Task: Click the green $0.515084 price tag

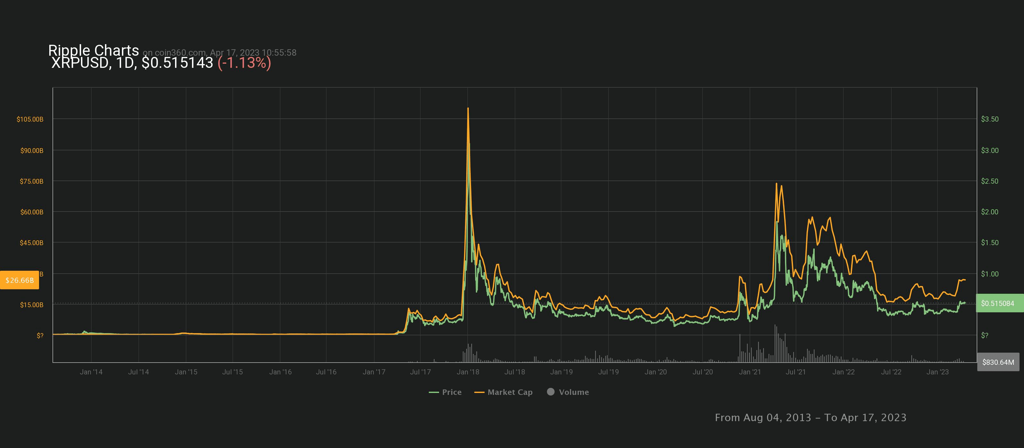Action: pyautogui.click(x=1000, y=303)
